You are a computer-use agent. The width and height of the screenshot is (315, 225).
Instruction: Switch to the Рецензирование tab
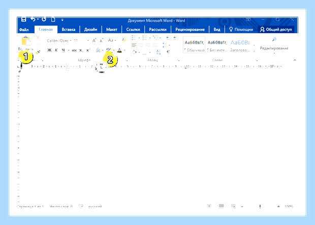(190, 30)
